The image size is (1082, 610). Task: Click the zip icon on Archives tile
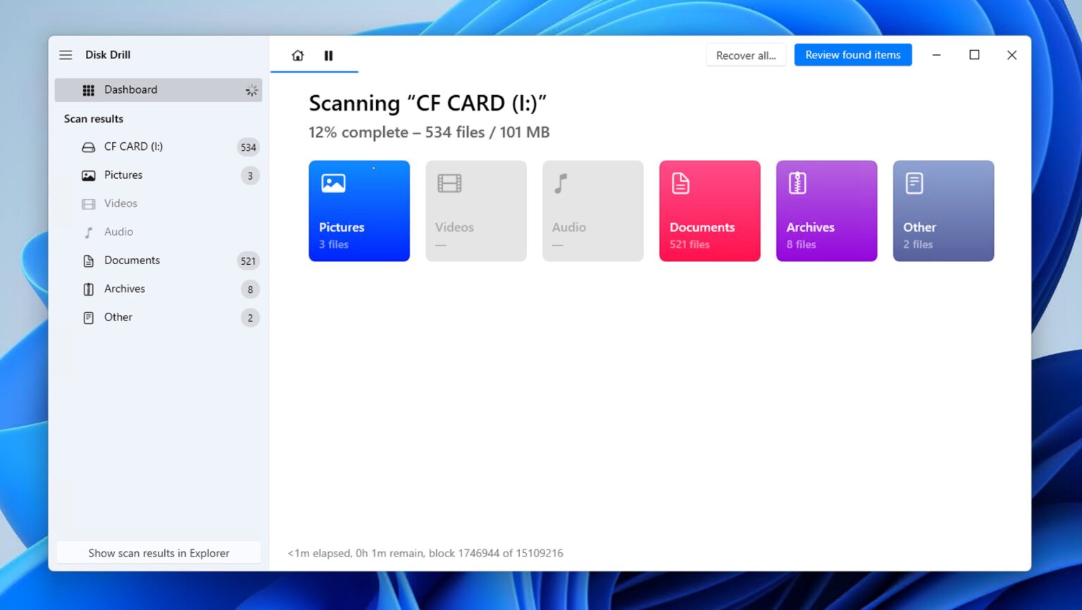[x=797, y=183]
